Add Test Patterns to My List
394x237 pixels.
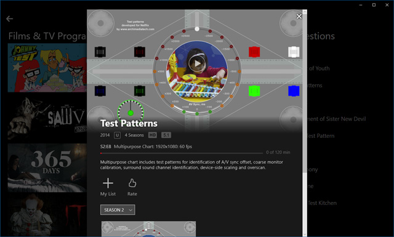[x=108, y=187]
